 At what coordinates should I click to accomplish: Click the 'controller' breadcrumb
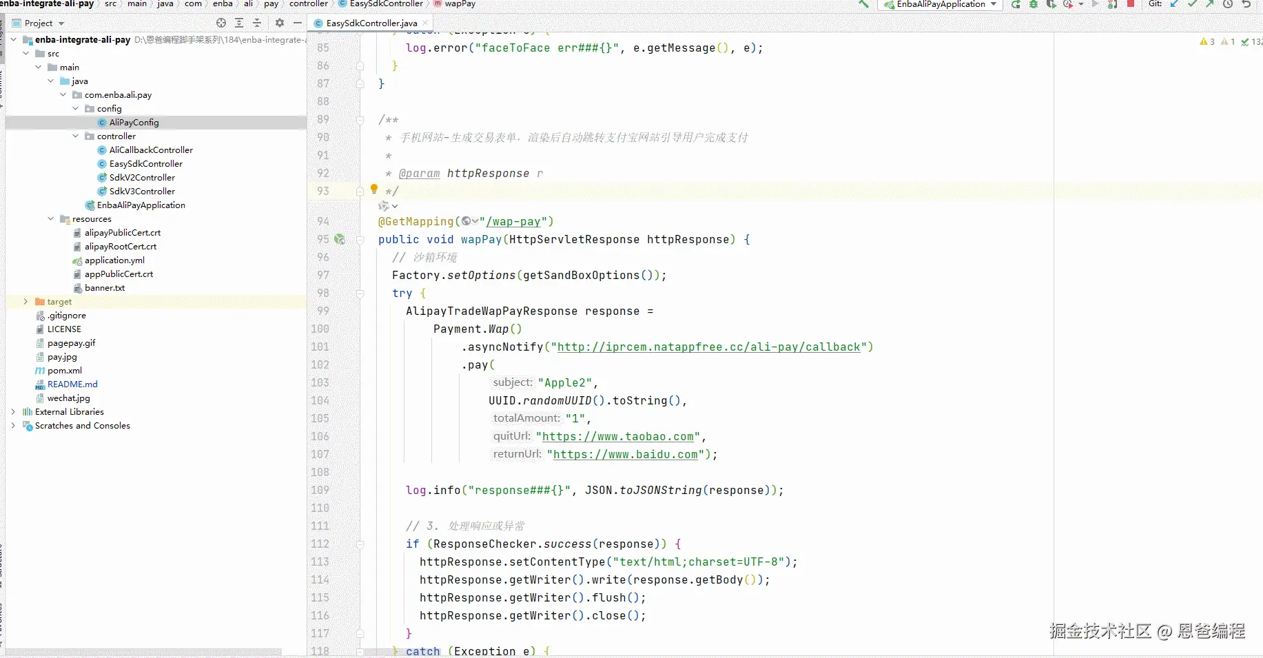pyautogui.click(x=309, y=4)
